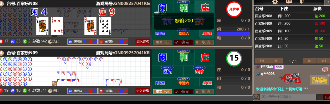Close the nickname promo banner
This screenshot has height=104, width=330.
[328, 75]
